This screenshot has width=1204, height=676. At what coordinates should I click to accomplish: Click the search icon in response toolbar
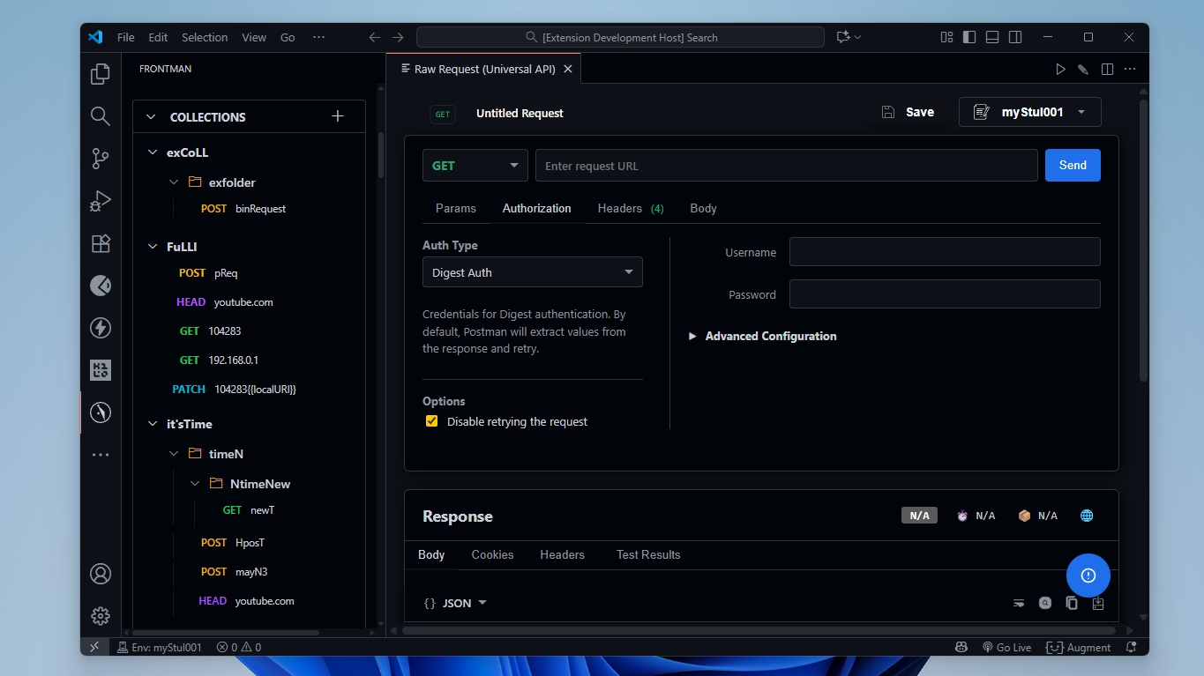pos(1045,604)
